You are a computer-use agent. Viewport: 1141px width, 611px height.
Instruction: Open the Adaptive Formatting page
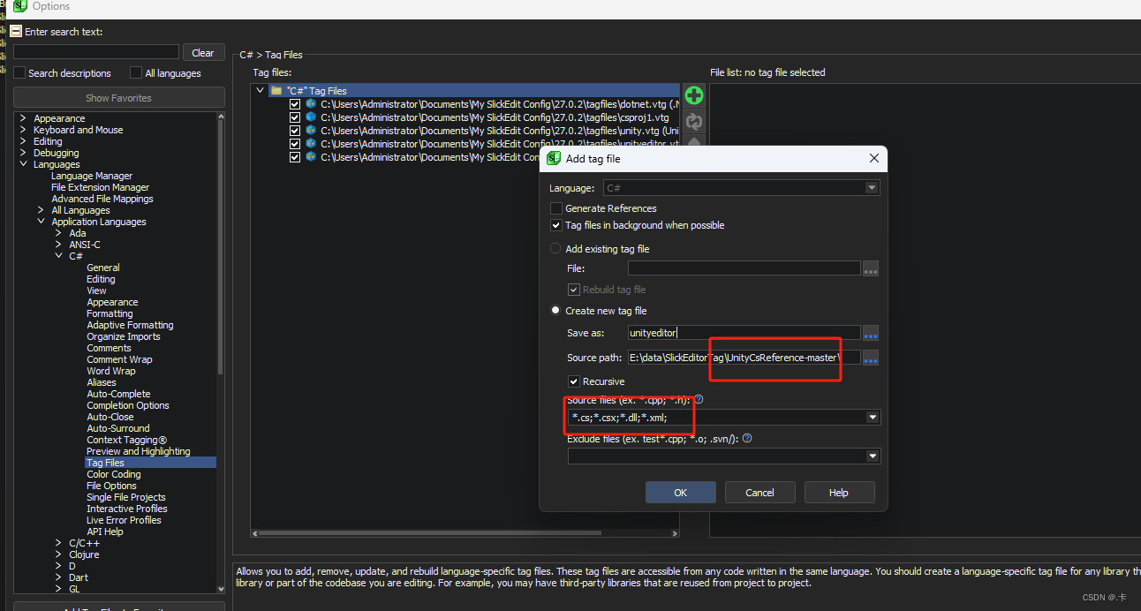point(130,325)
